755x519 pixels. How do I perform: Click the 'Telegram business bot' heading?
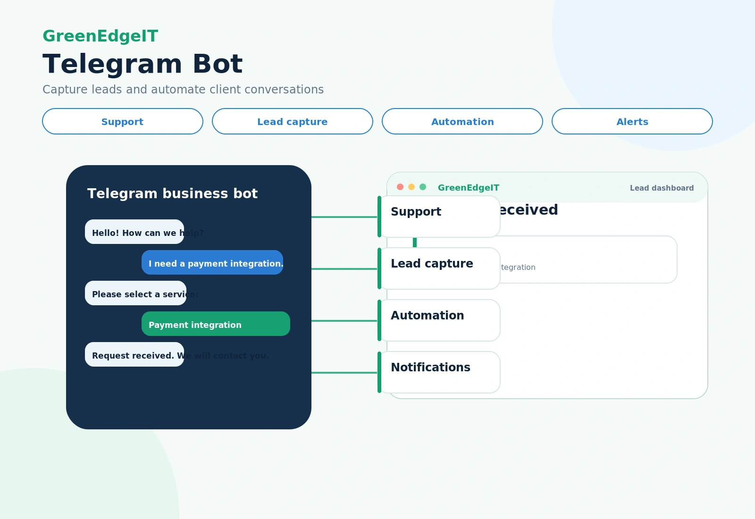[172, 193]
